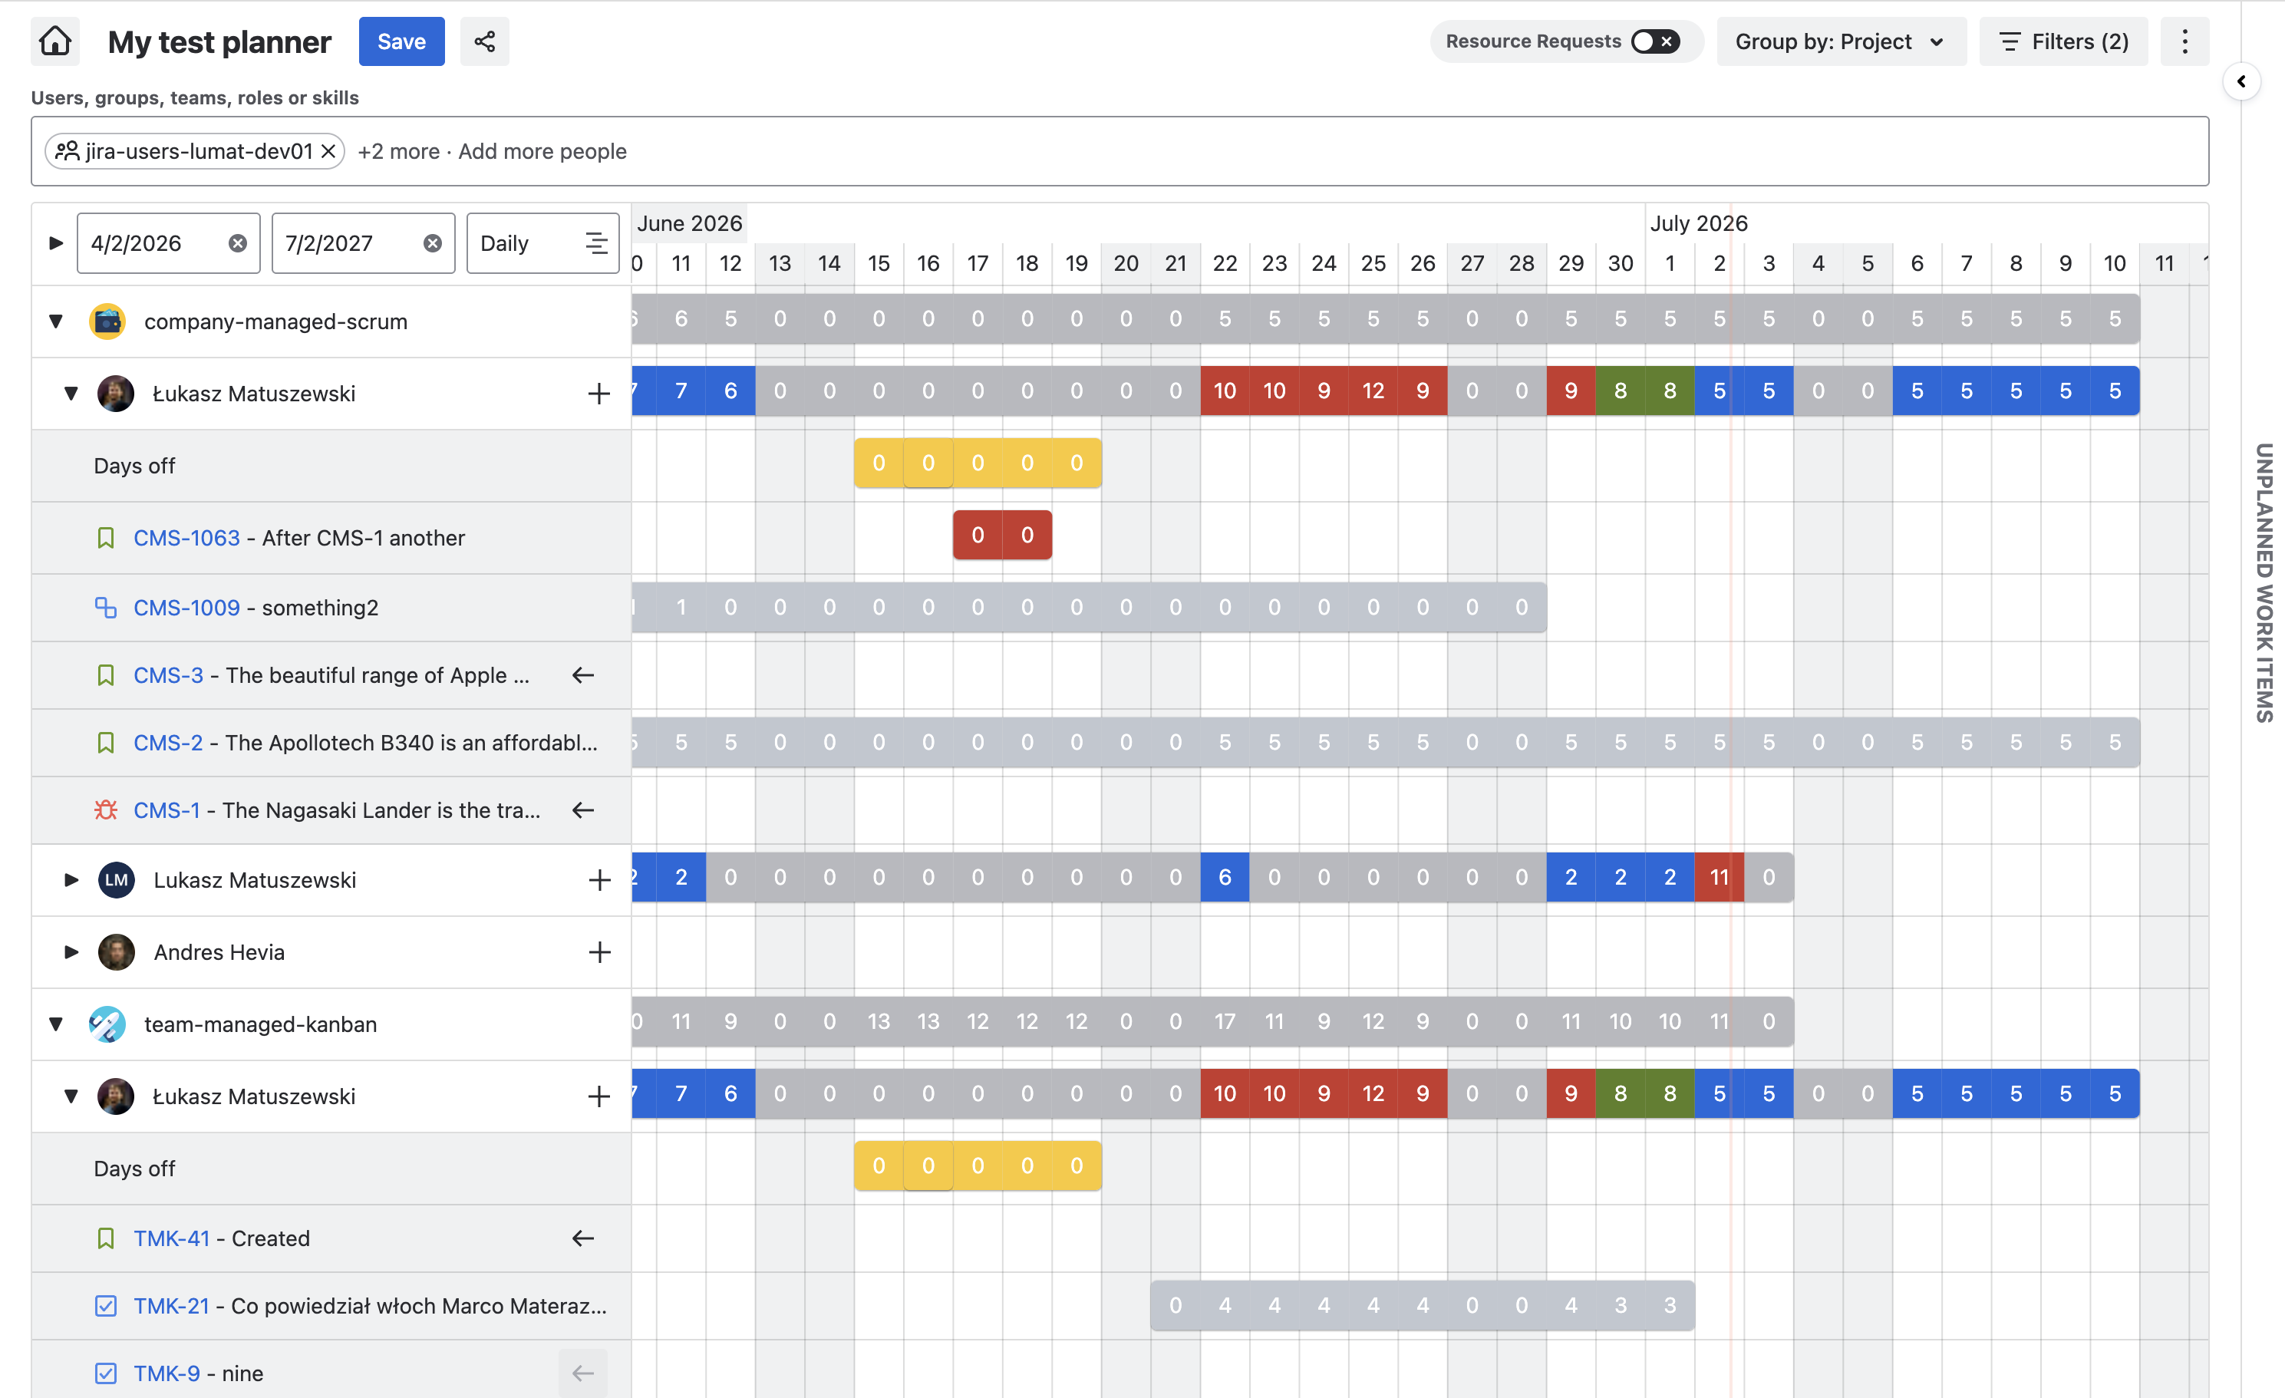Screen dimensions: 2285x1398
Task: Jump to TMK-9 bar with arrow icon
Action: pyautogui.click(x=582, y=1373)
